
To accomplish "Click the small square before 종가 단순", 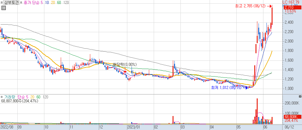I will coord(21,3).
